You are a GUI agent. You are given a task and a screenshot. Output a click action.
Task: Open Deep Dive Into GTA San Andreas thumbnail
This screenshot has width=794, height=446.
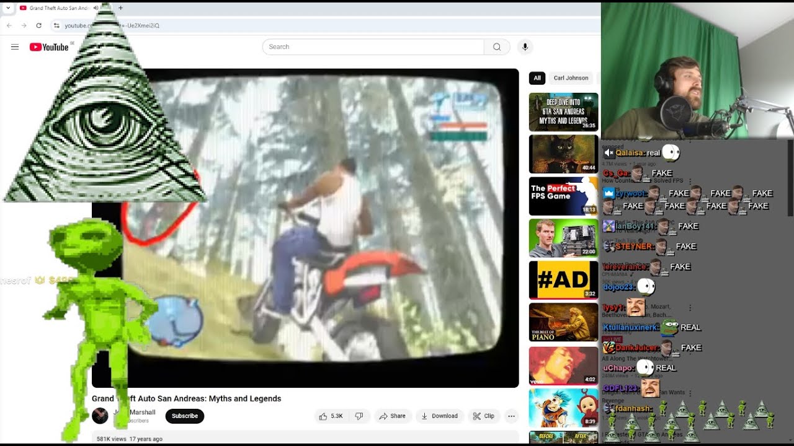coord(563,112)
